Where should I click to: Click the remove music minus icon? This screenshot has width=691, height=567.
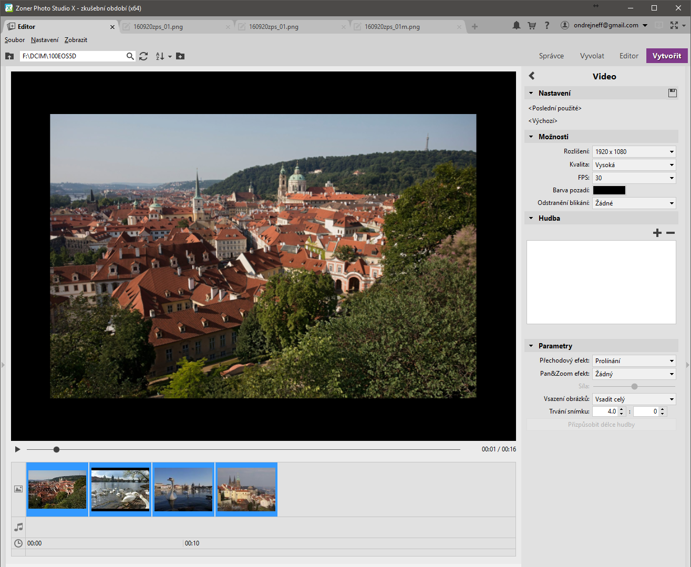tap(671, 233)
